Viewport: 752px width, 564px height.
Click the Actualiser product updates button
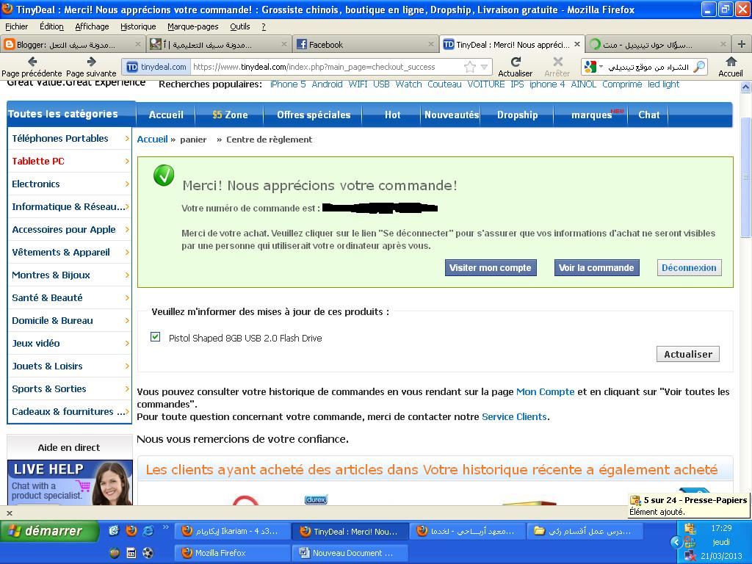tap(687, 354)
